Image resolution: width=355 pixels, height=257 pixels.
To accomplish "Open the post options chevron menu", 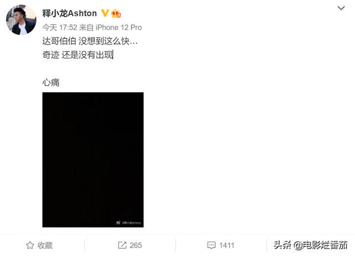I will [x=341, y=8].
